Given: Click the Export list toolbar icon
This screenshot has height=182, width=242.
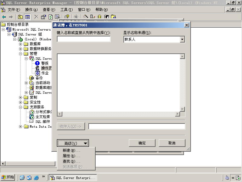Looking at the screenshot, I should click(57, 17).
